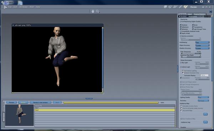Open the Edit menu
214x131 pixels.
[15, 7]
